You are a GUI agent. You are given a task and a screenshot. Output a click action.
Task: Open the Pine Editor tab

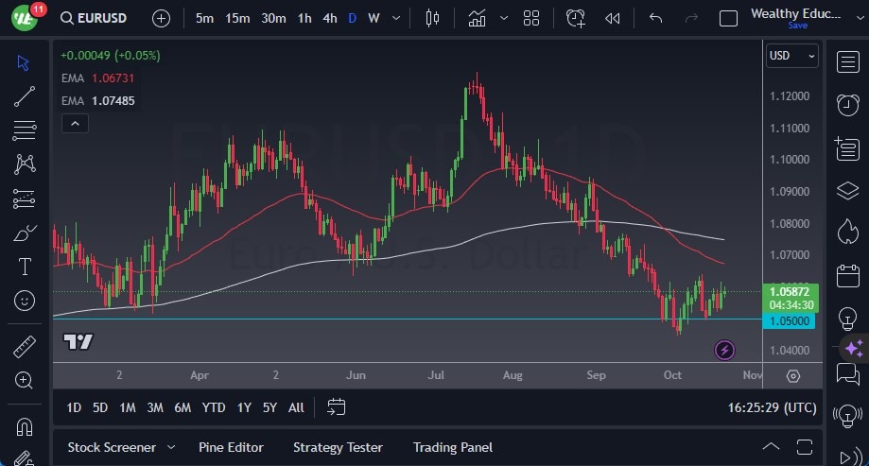pyautogui.click(x=231, y=447)
